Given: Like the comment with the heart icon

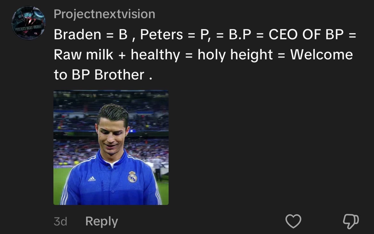Looking at the screenshot, I should 293,221.
